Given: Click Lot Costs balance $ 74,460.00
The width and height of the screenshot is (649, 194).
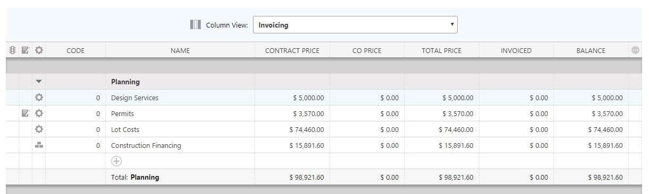Looking at the screenshot, I should tap(605, 130).
